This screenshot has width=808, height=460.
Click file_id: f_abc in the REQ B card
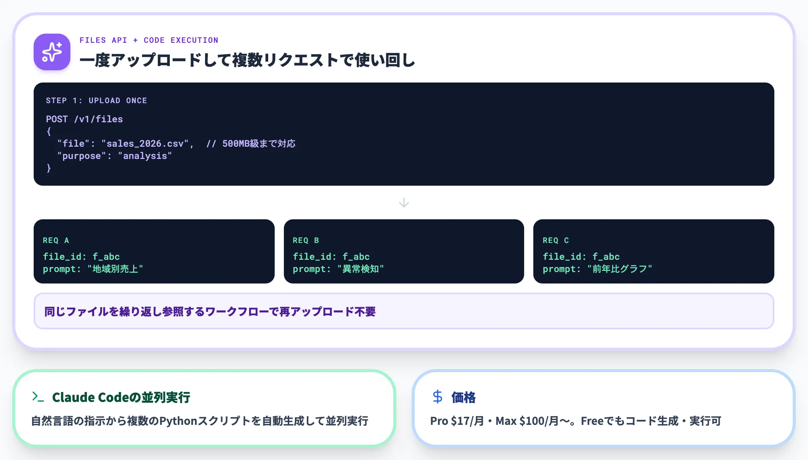[331, 257]
